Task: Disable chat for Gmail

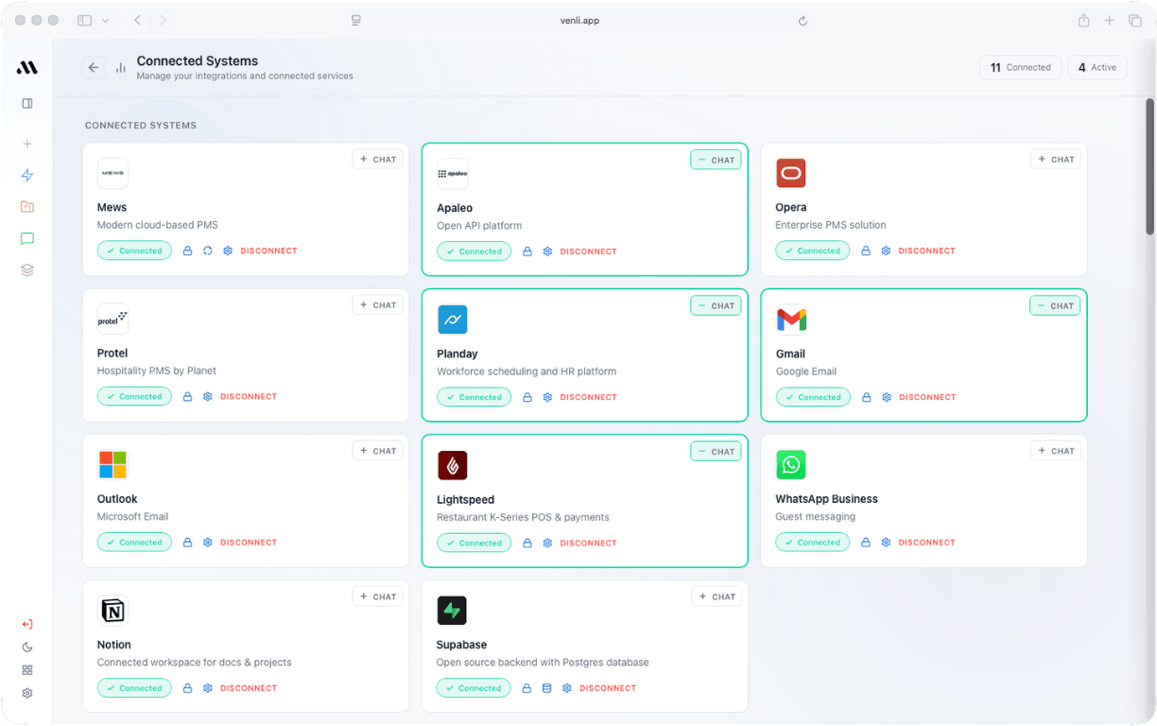Action: tap(1055, 306)
